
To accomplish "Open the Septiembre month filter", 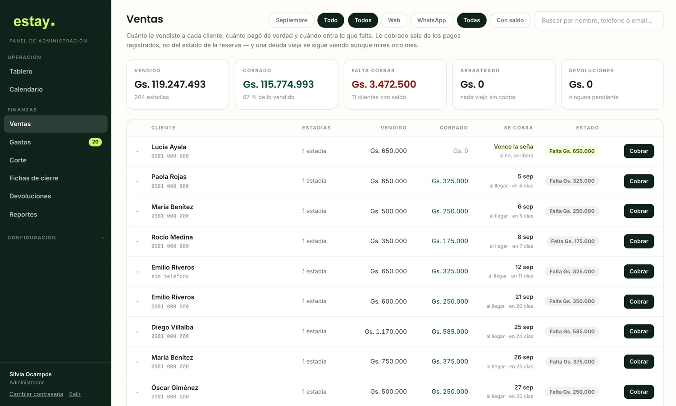I will [292, 20].
